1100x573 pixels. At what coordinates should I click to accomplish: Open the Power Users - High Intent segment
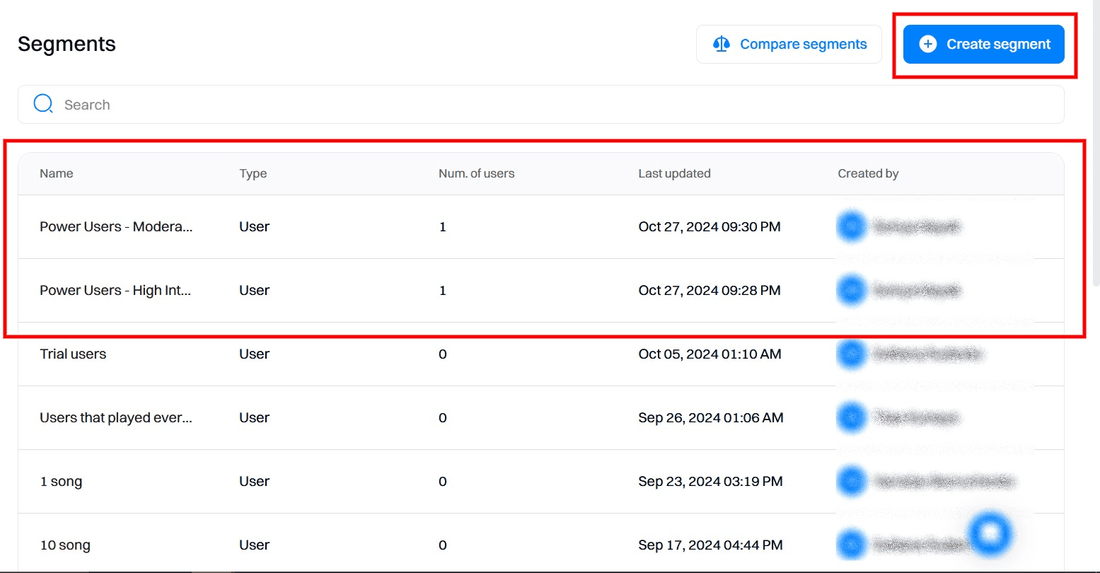115,290
